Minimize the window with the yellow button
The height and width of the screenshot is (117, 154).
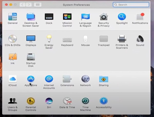pyautogui.click(x=11, y=5)
